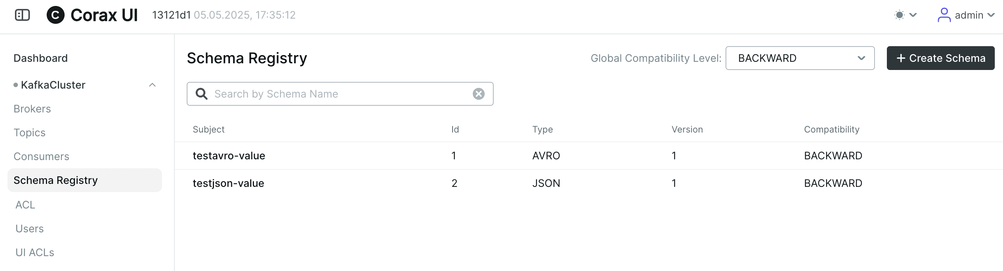Open the theme switcher dropdown arrow
The image size is (1003, 271).
point(913,15)
